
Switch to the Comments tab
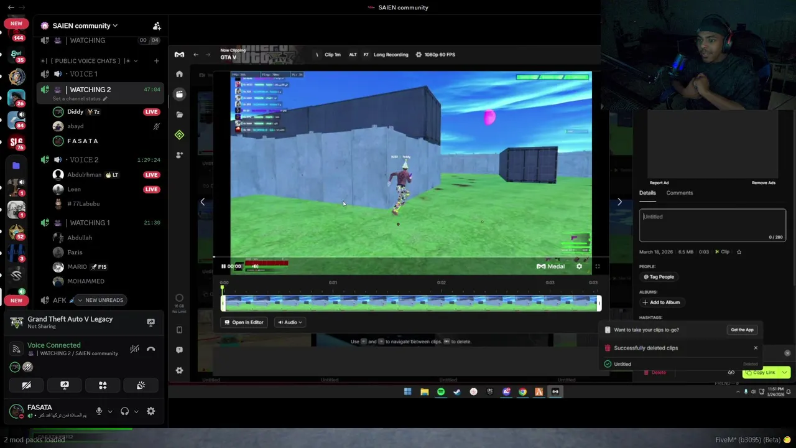coord(679,193)
